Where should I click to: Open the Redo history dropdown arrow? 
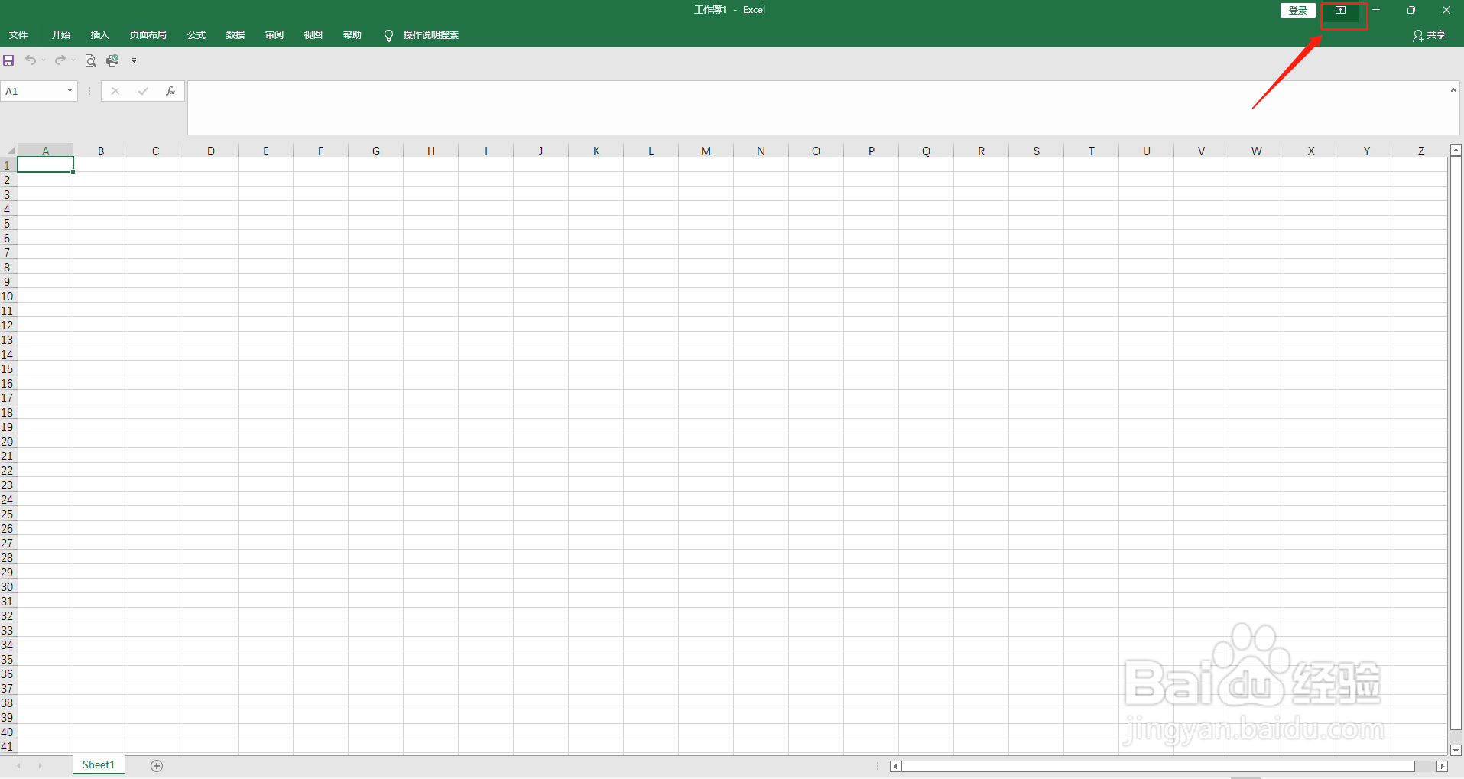[73, 60]
